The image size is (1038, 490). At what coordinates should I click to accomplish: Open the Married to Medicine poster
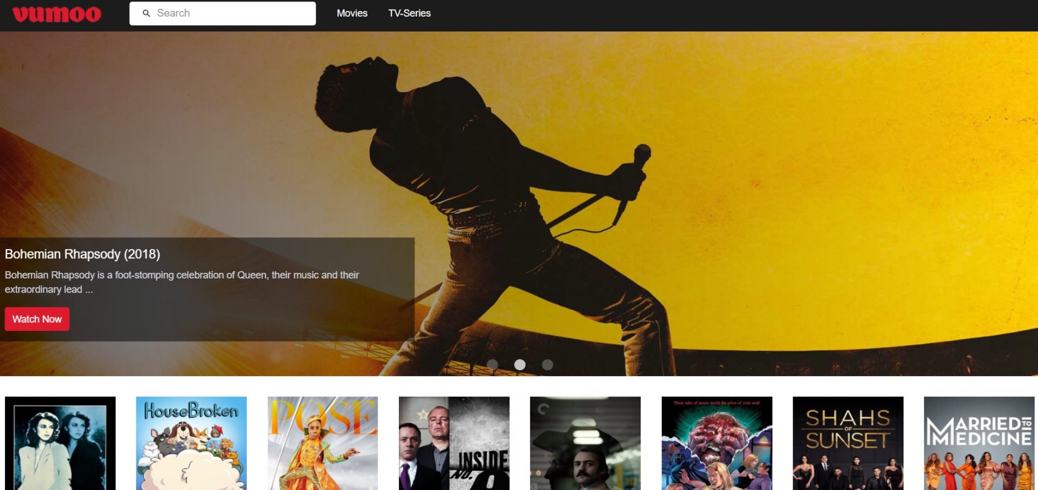point(979,443)
